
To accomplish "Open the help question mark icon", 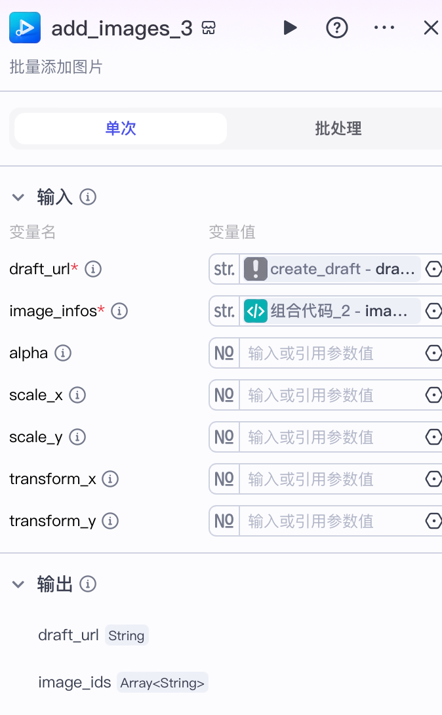I will tap(337, 28).
